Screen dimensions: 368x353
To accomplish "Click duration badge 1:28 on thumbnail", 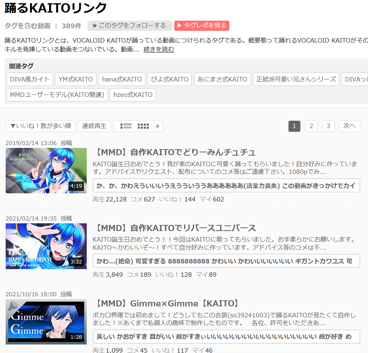I will [76, 337].
